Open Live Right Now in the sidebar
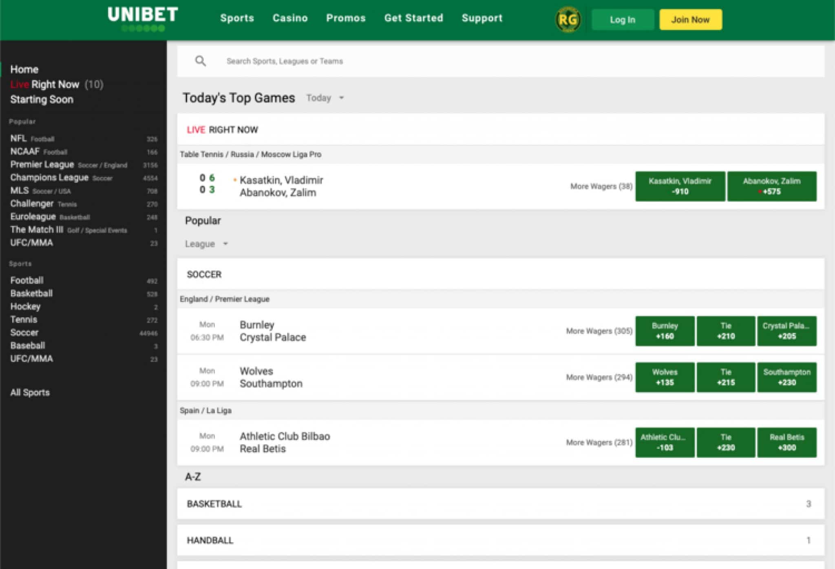This screenshot has width=835, height=569. tap(57, 84)
